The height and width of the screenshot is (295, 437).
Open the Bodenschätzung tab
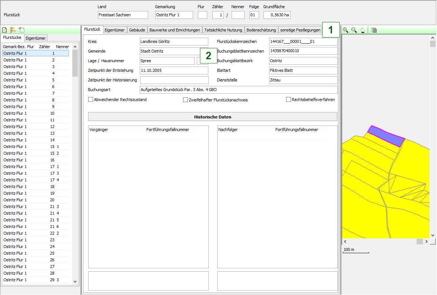[x=262, y=30]
